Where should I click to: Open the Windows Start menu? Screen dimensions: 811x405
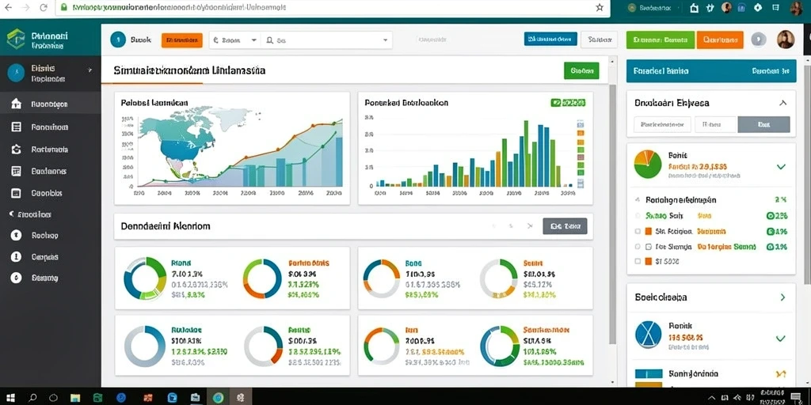pyautogui.click(x=10, y=398)
